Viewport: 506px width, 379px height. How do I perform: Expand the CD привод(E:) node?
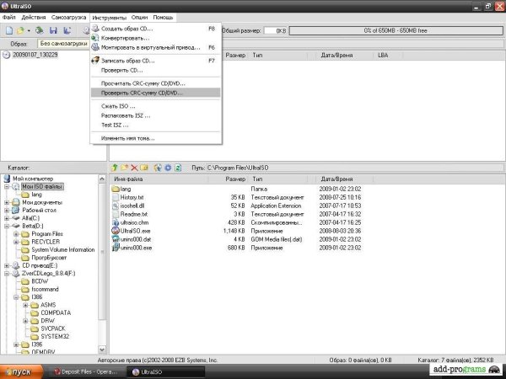point(7,265)
